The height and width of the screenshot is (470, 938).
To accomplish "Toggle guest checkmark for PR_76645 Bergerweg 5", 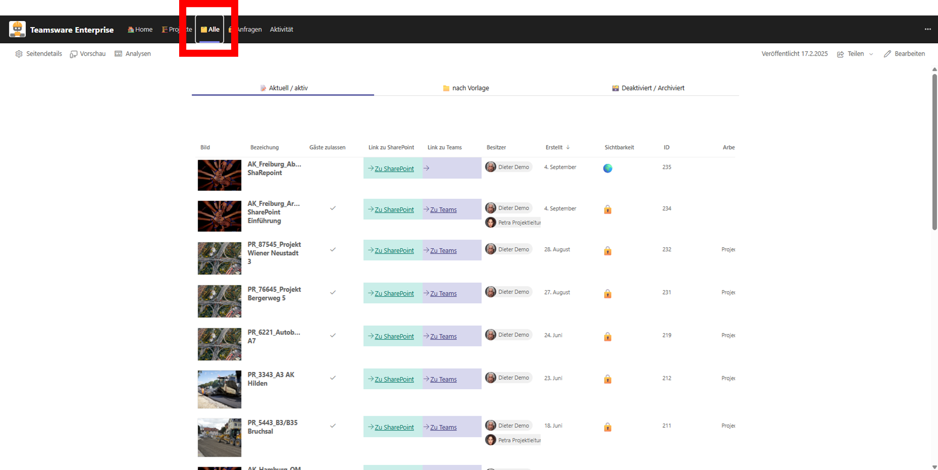I will 333,292.
